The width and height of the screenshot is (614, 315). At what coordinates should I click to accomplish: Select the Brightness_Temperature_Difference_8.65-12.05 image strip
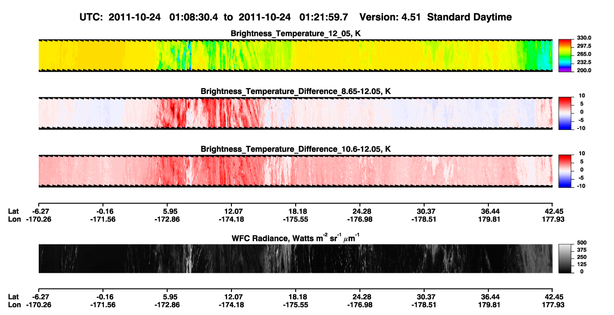click(295, 113)
